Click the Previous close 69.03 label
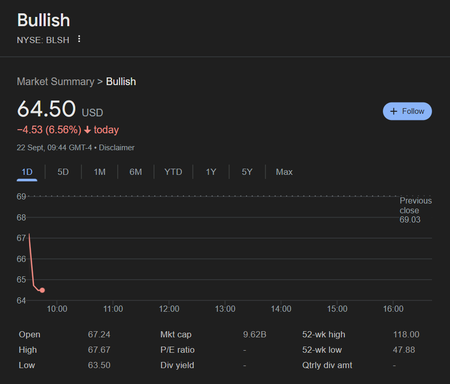The image size is (450, 384). pyautogui.click(x=416, y=210)
